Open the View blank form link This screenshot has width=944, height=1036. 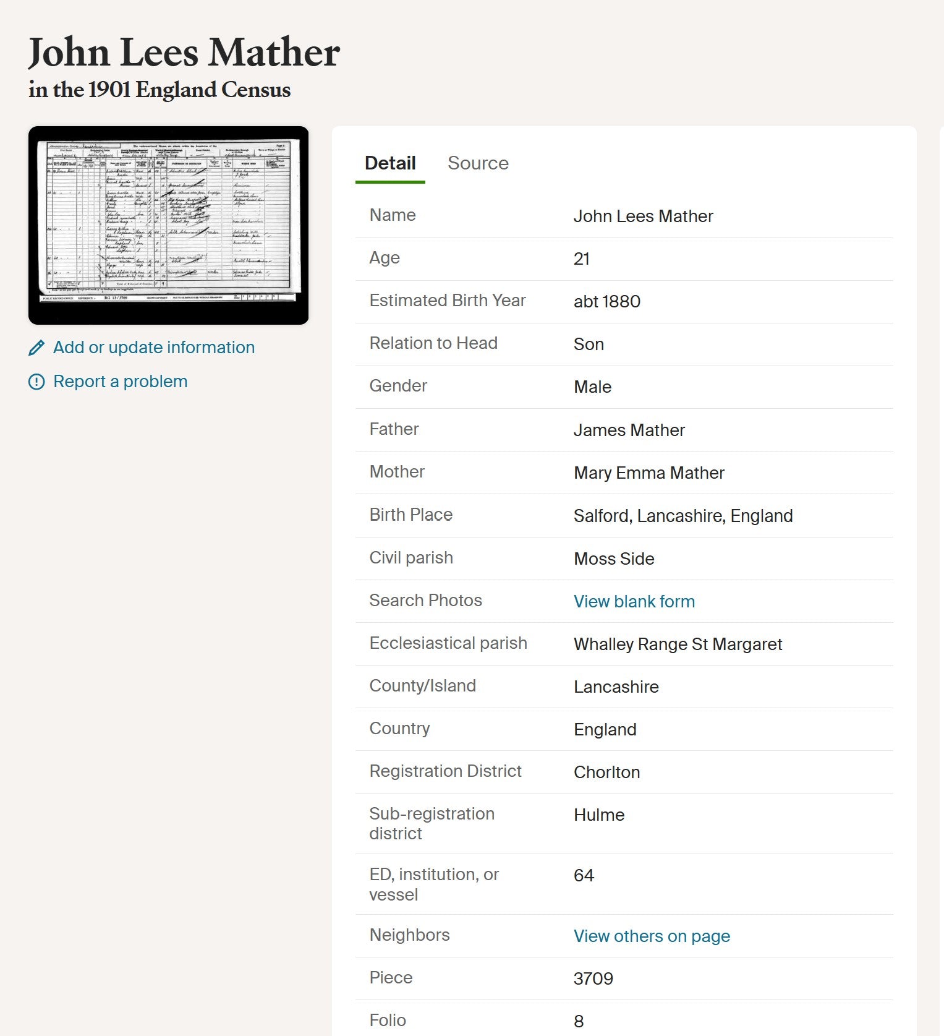[634, 602]
